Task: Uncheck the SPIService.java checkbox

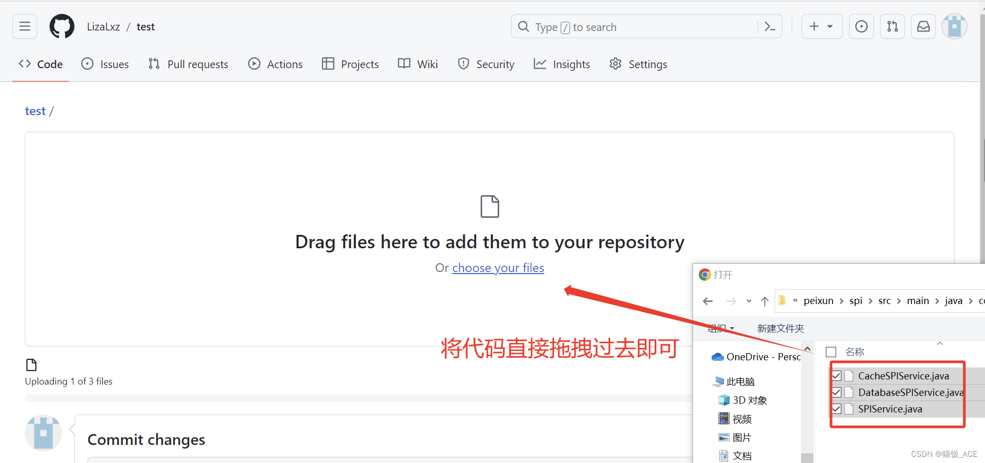Action: tap(837, 409)
